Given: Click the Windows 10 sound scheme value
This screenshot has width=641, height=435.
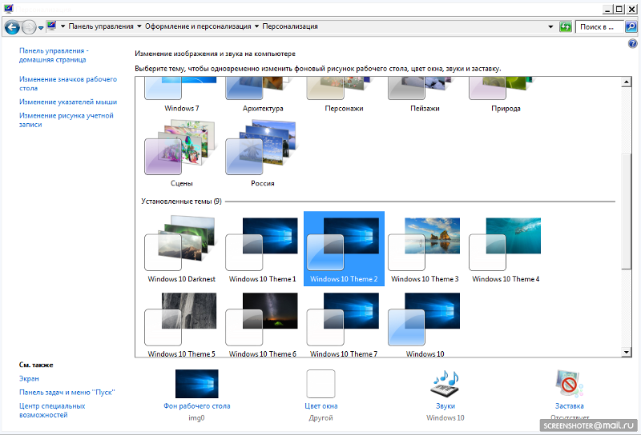Looking at the screenshot, I should (445, 418).
